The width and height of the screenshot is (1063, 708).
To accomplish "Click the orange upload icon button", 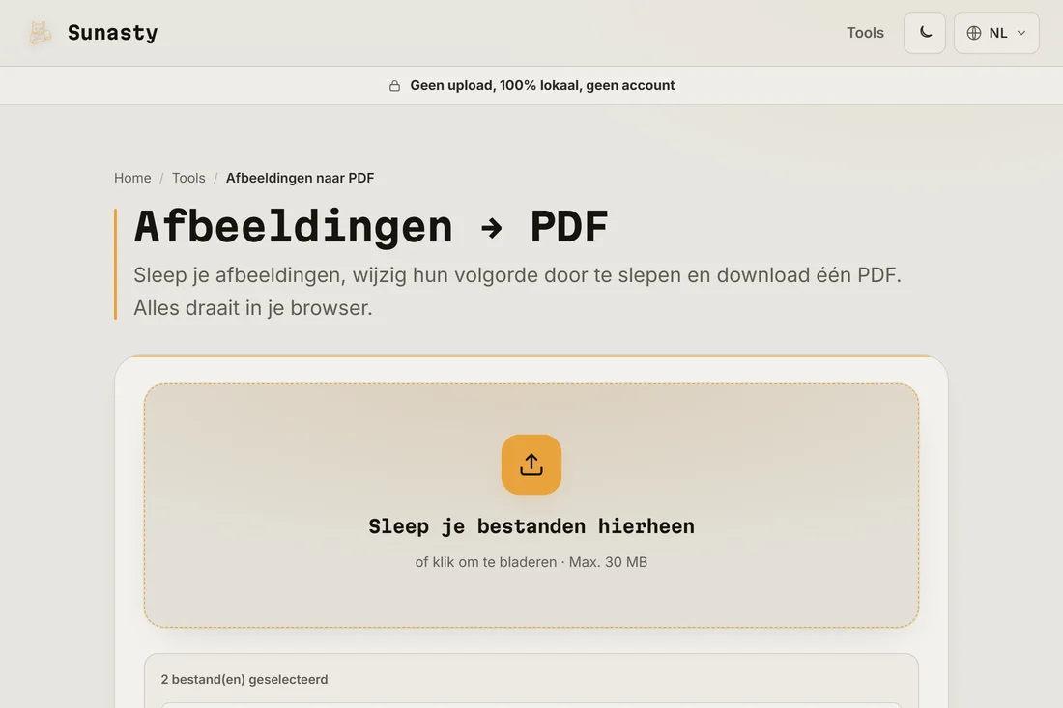I will click(531, 465).
